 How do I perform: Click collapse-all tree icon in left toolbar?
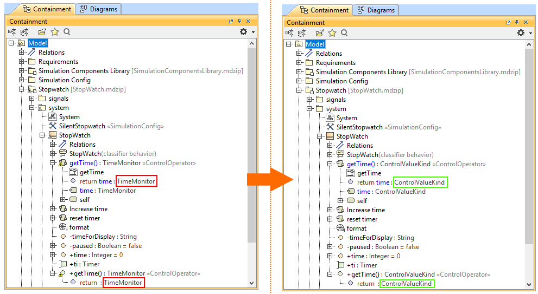(24, 32)
